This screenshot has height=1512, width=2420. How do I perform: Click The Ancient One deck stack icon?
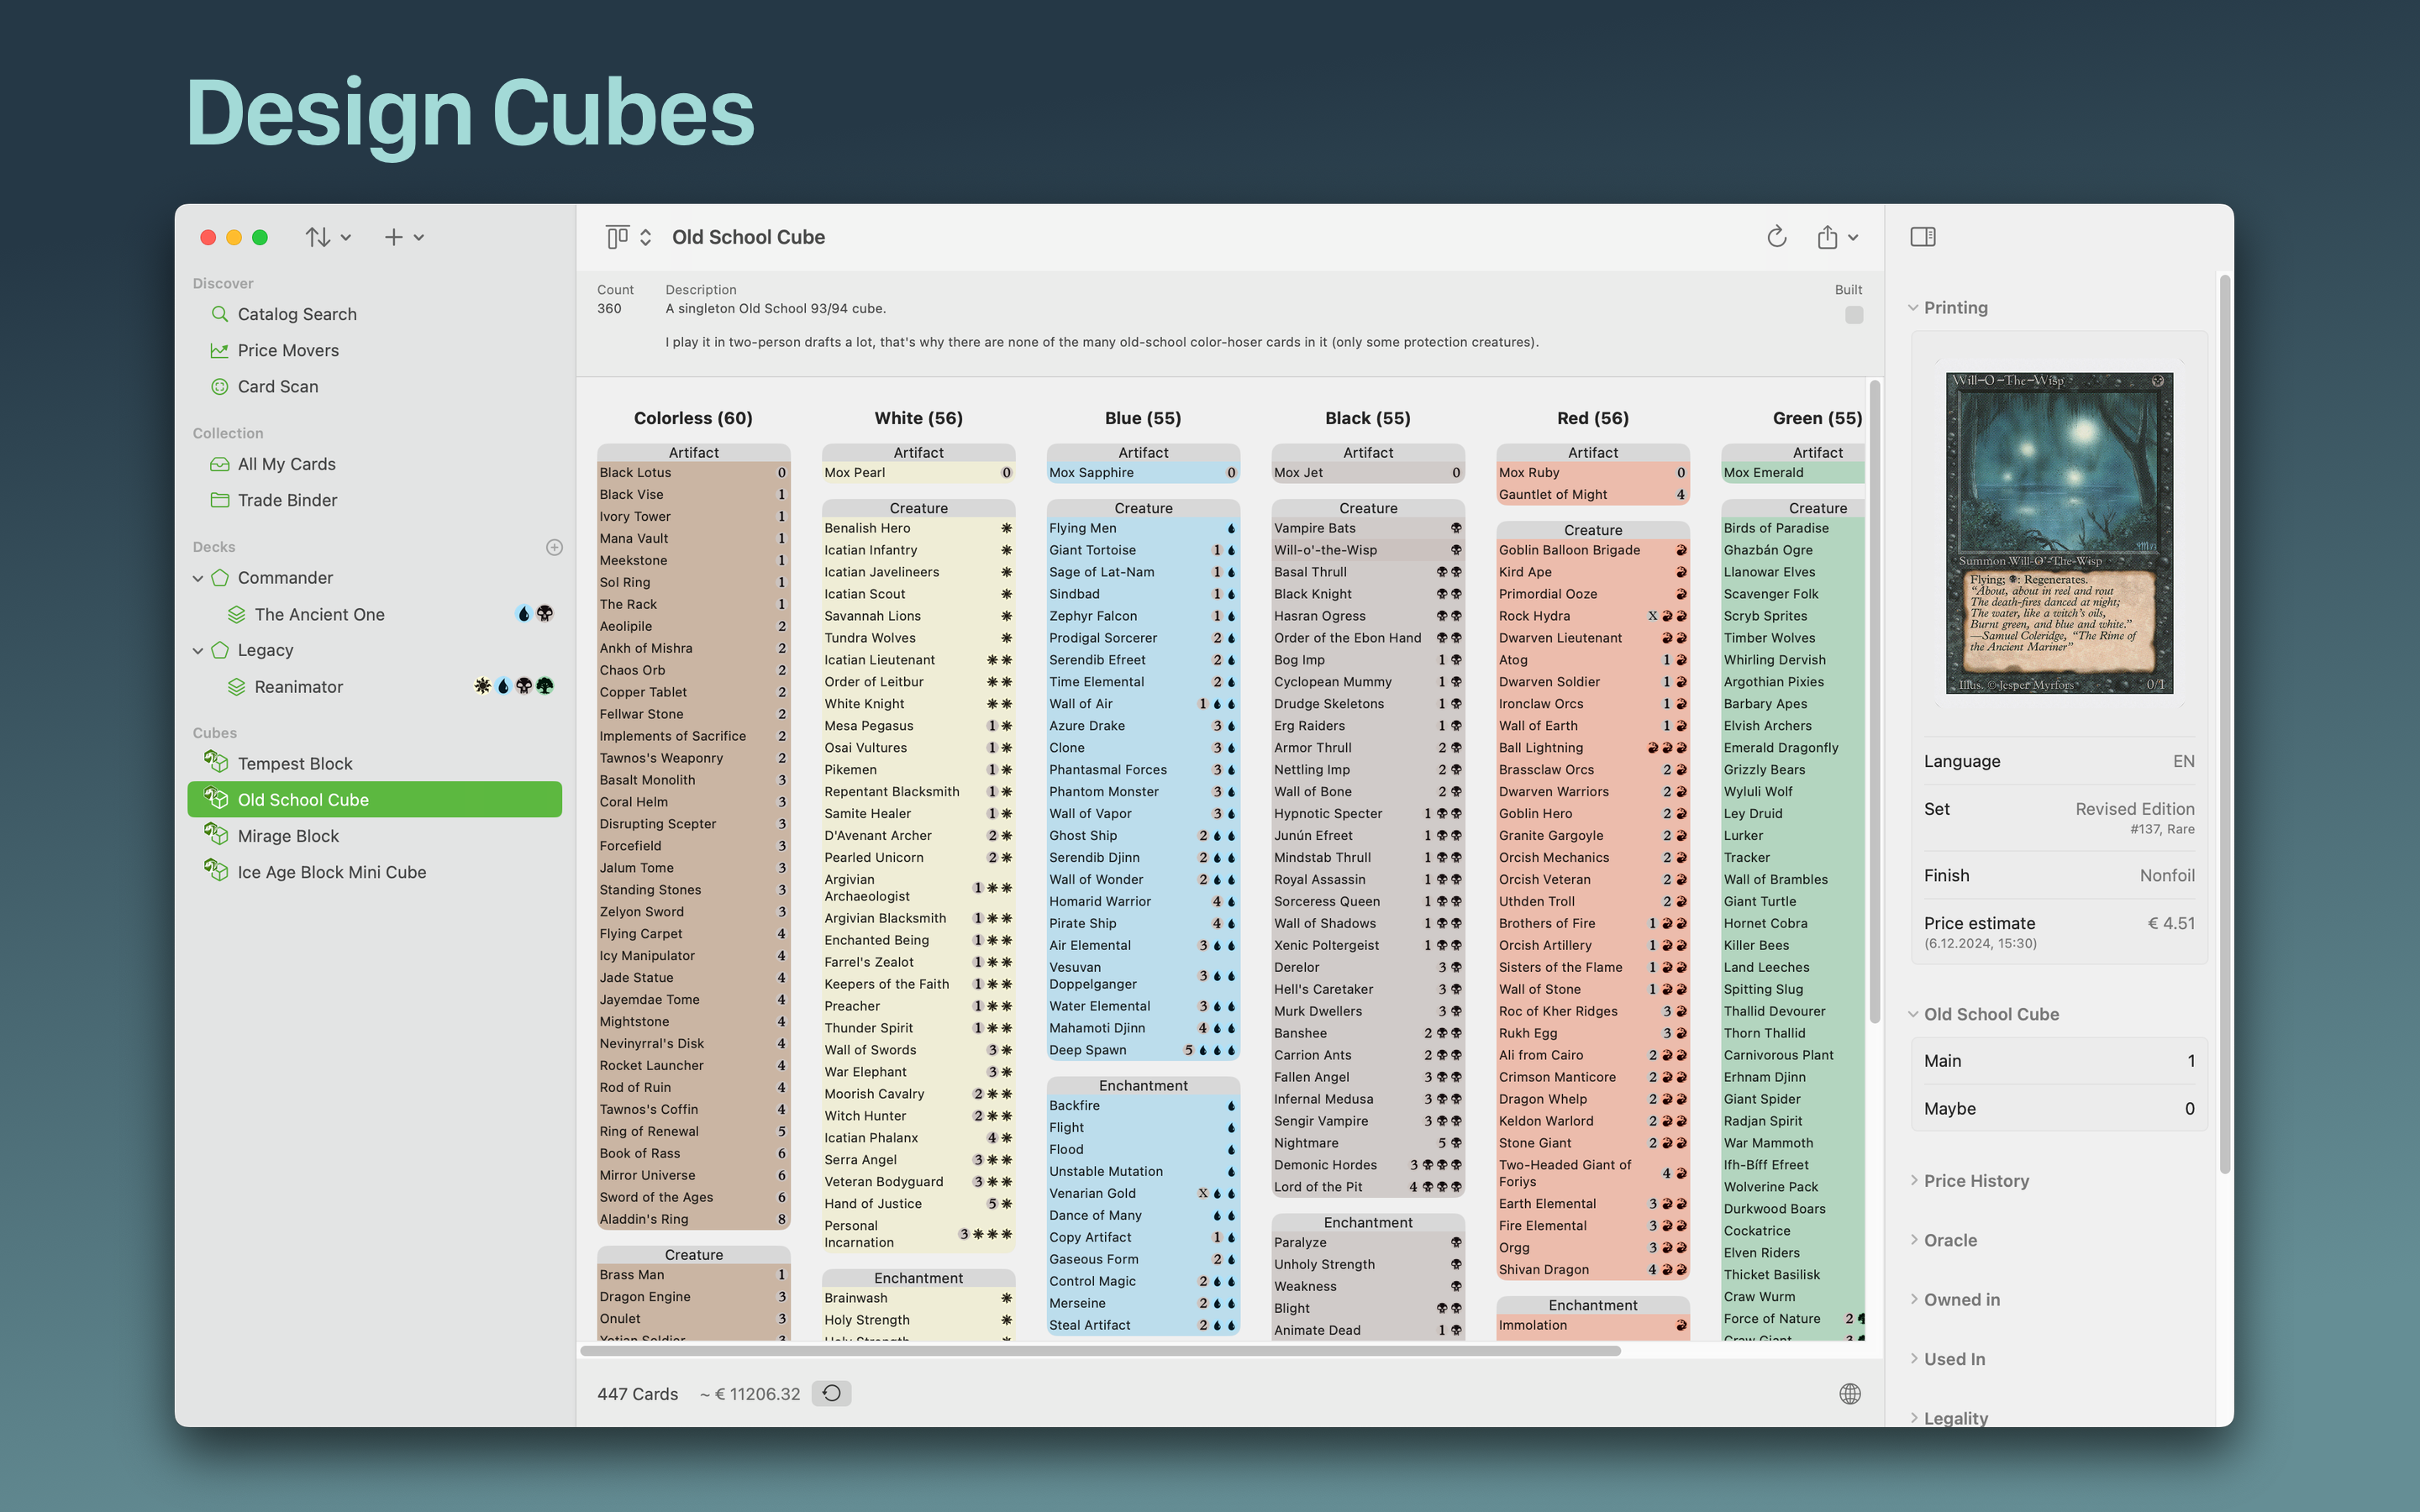pos(236,614)
